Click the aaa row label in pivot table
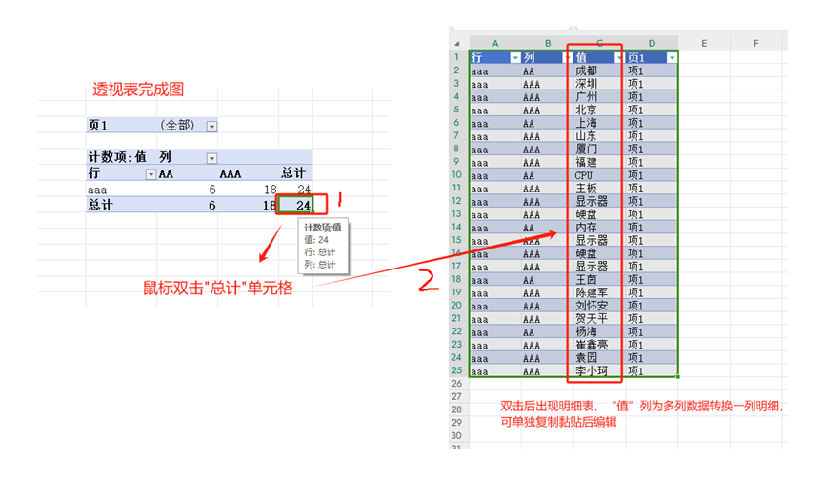 pyautogui.click(x=97, y=190)
